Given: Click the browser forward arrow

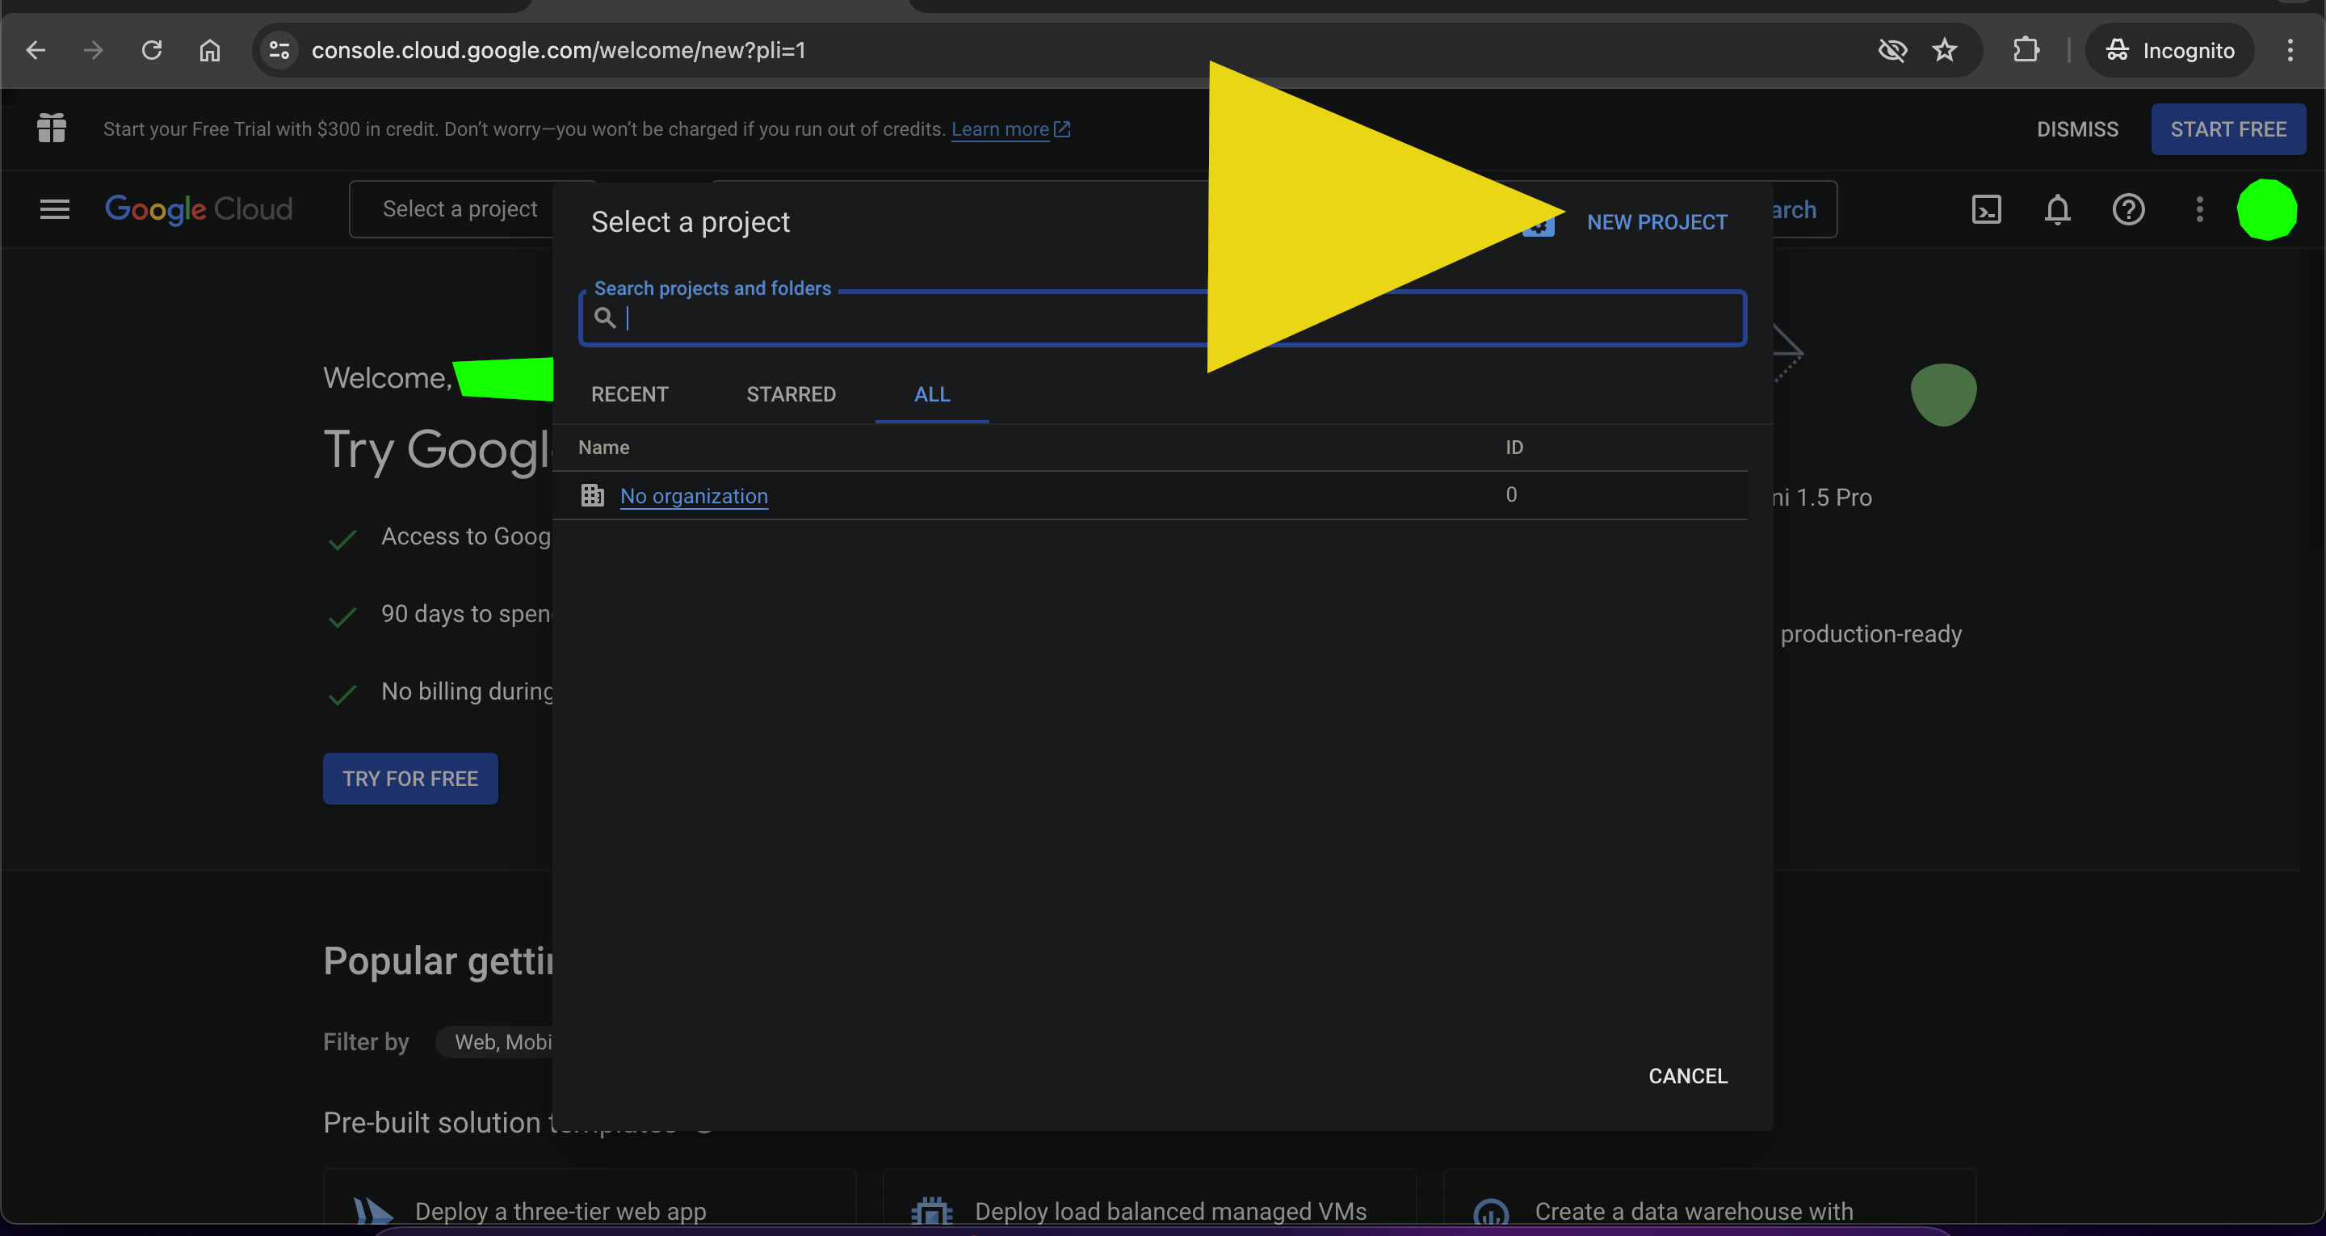Looking at the screenshot, I should [x=93, y=51].
